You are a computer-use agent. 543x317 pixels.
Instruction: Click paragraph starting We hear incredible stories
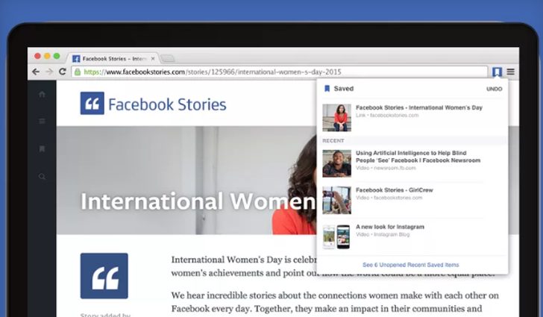coord(335,302)
